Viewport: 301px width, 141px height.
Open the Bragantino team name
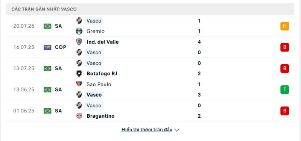pos(100,116)
